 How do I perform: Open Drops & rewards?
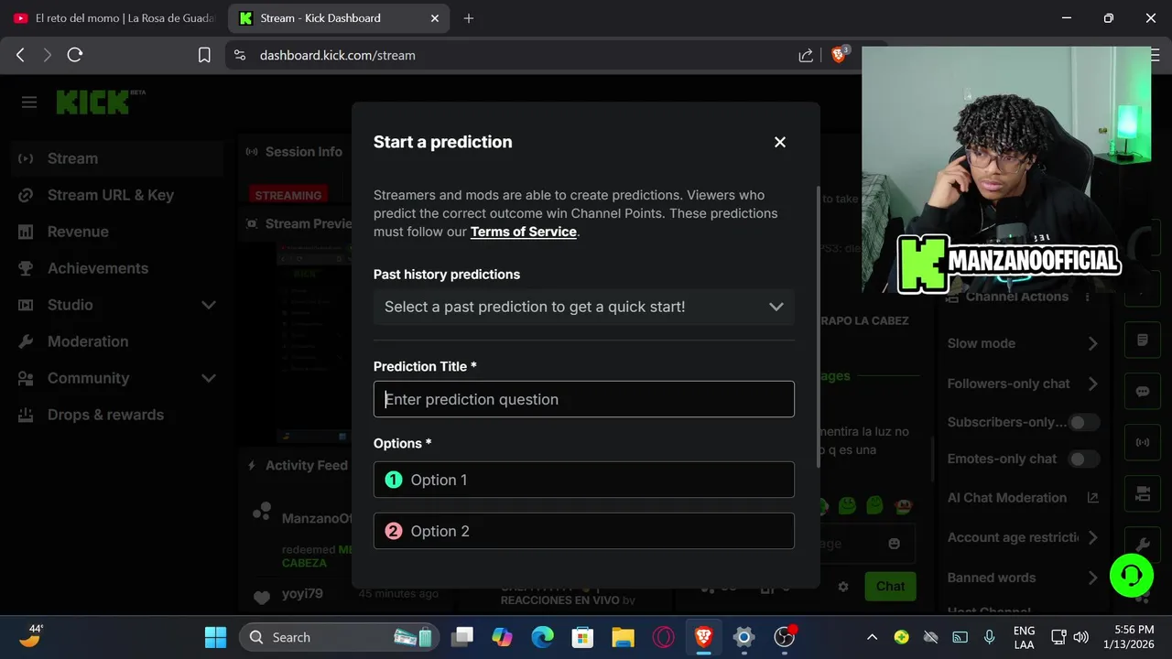tap(117, 415)
